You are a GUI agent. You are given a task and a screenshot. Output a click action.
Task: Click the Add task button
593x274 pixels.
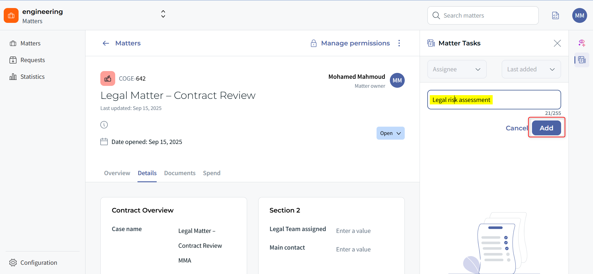(x=546, y=128)
